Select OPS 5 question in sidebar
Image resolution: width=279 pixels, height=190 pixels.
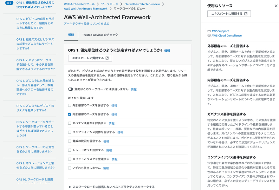coord(35,87)
